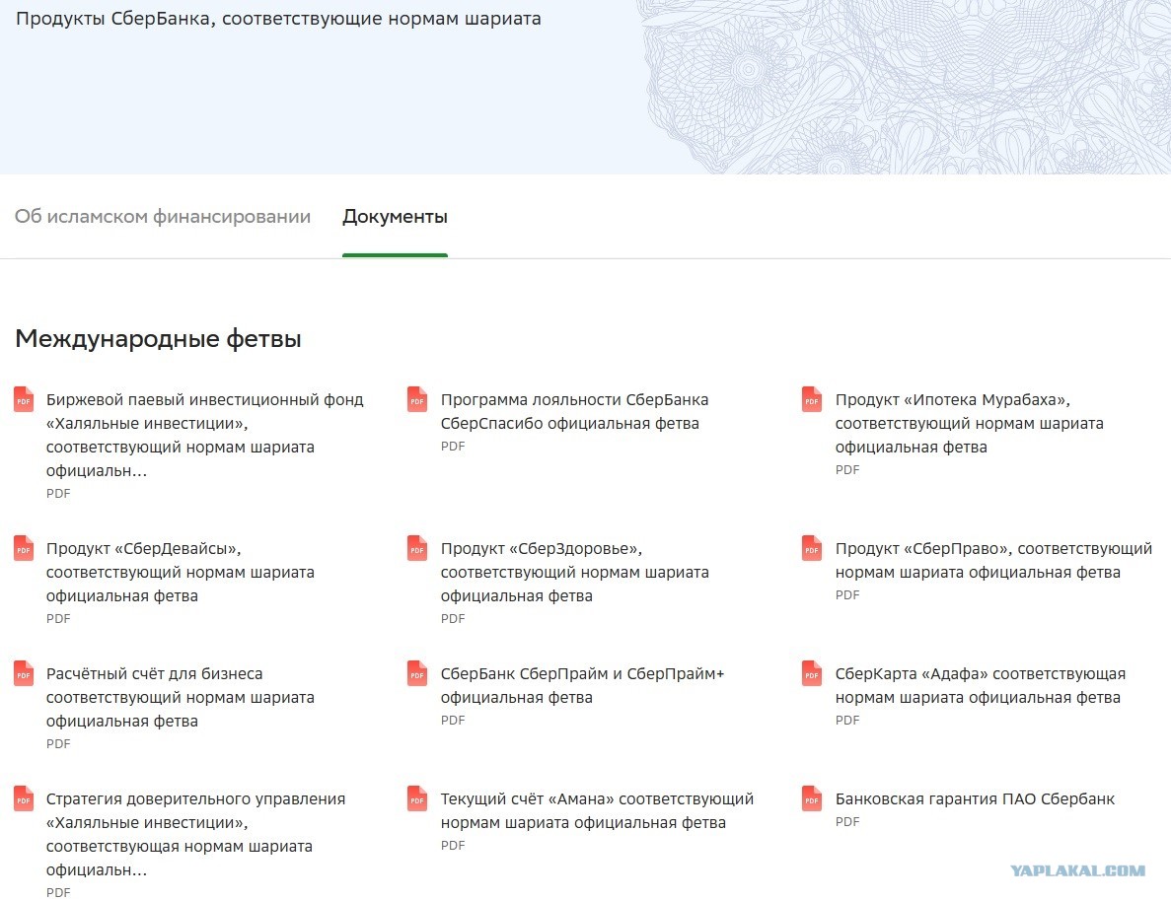Viewport: 1171px width, 900px height.
Task: Click PDF icon beside СберЗдоровье fatwa
Action: click(417, 548)
